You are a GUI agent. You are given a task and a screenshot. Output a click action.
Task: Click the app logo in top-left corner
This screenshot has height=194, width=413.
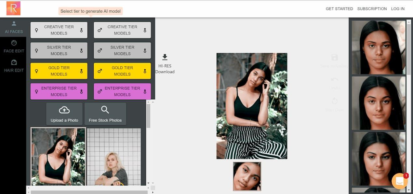tap(13, 8)
